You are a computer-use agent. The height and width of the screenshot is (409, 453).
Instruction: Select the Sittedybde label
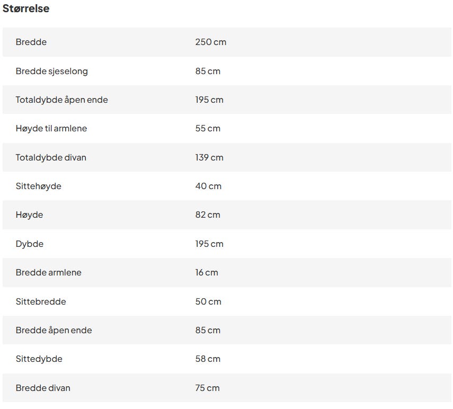(39, 359)
